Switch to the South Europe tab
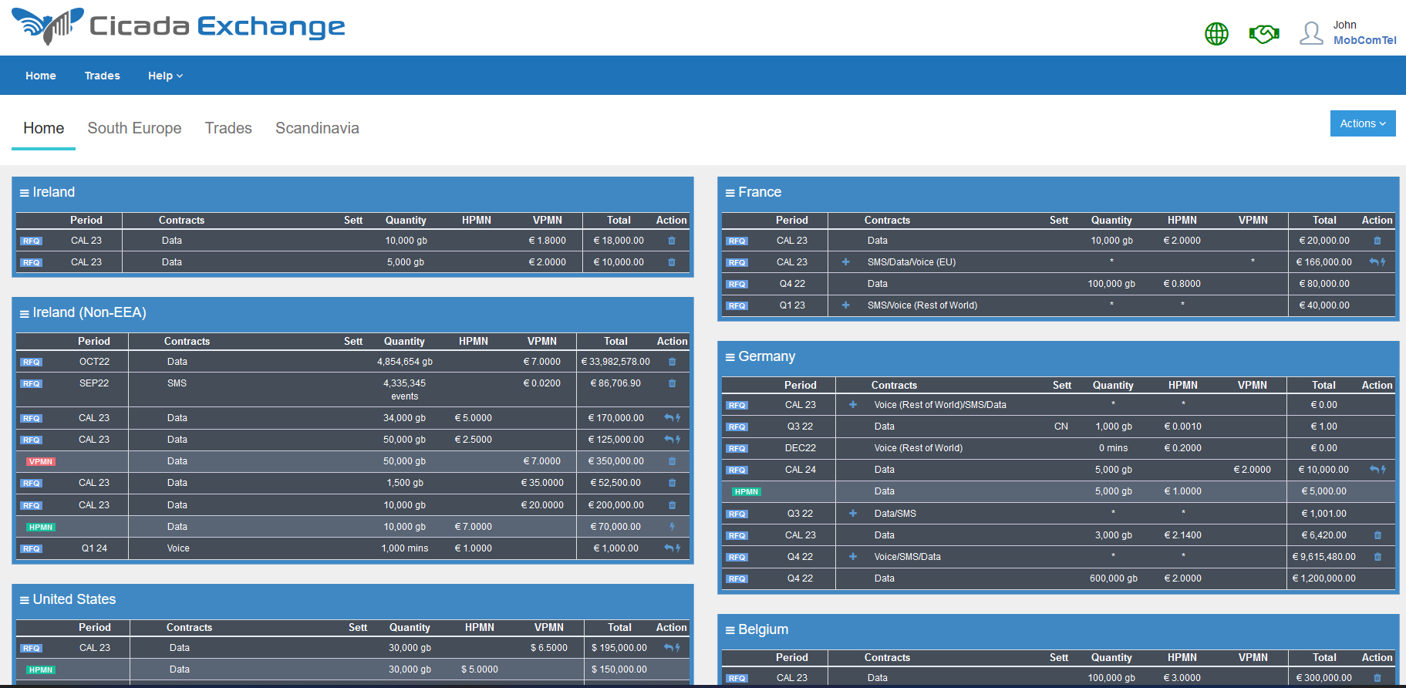1406x688 pixels. click(x=134, y=128)
